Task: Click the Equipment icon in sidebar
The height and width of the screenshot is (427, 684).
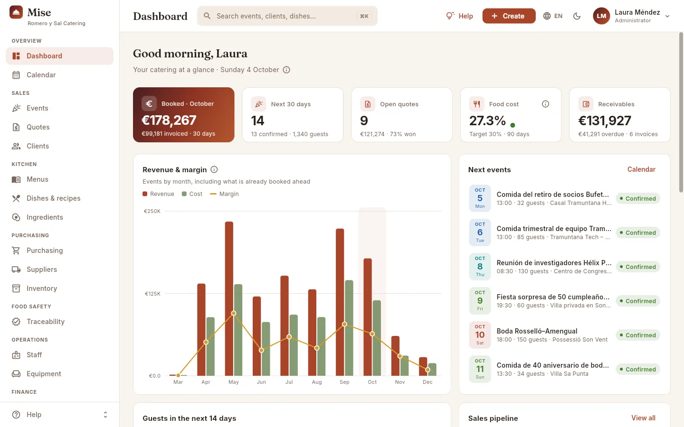Action: (16, 374)
